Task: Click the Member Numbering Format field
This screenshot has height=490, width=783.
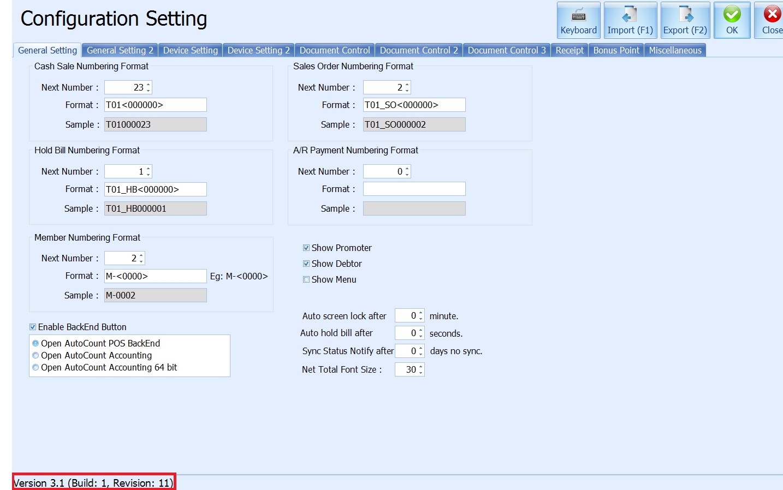Action: 155,276
